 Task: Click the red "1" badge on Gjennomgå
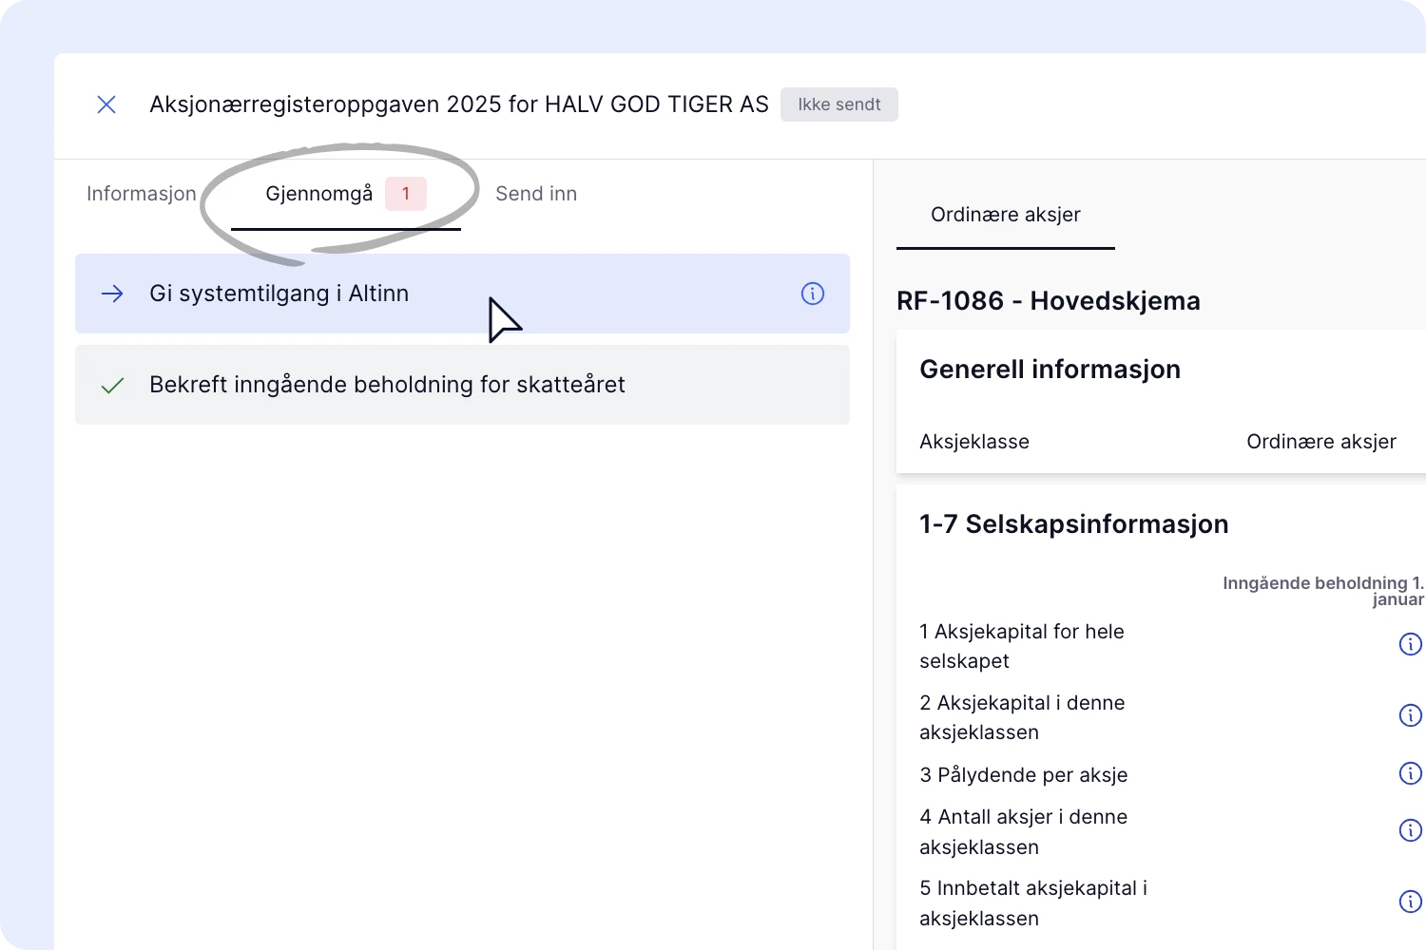(406, 194)
